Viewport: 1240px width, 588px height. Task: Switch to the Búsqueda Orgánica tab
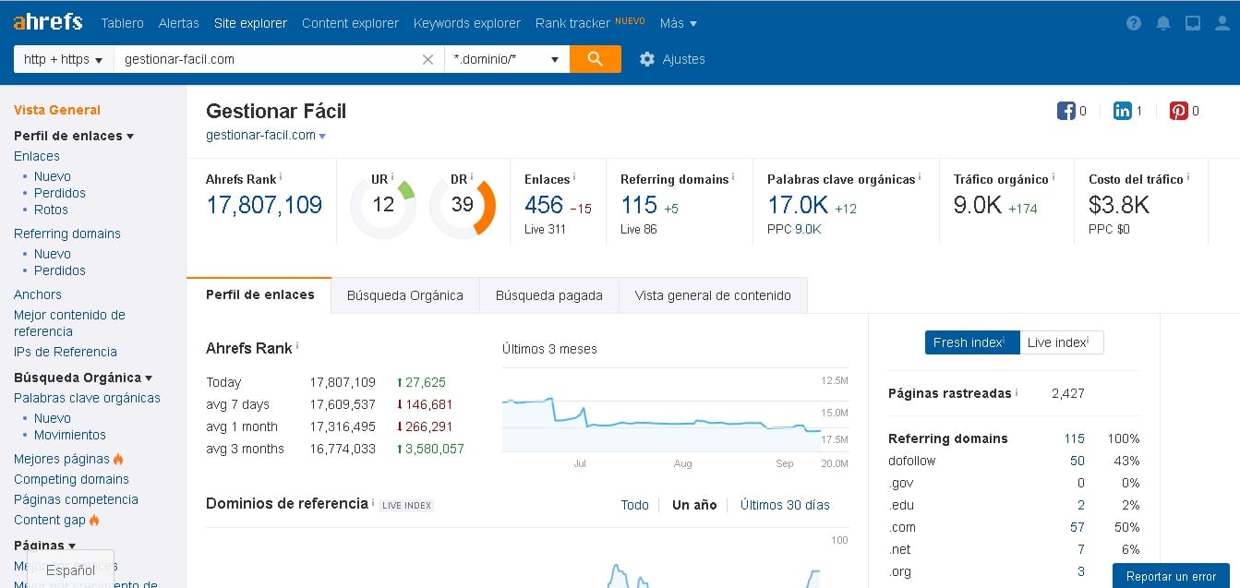pos(405,295)
